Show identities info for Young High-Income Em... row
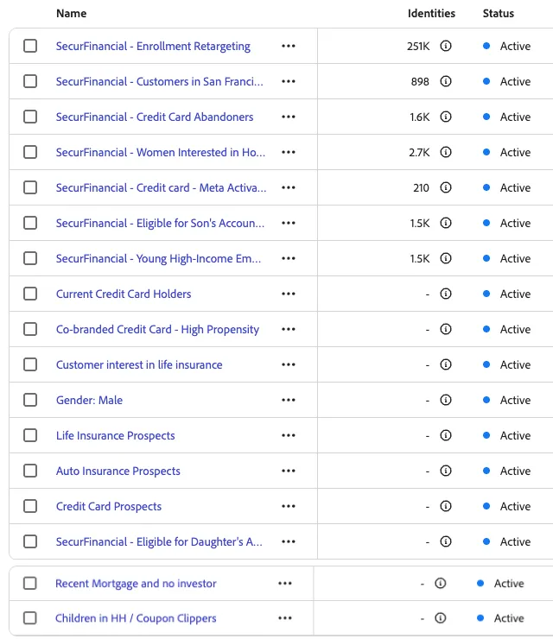 pos(446,258)
